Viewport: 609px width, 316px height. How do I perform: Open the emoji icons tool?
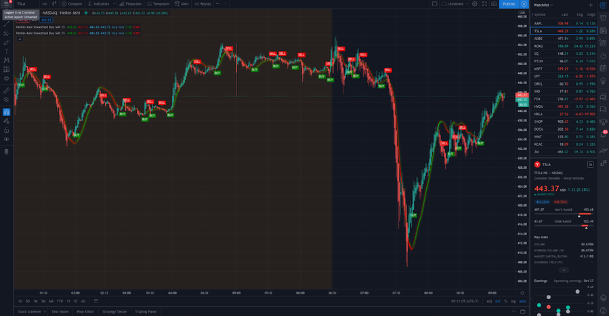[x=7, y=79]
